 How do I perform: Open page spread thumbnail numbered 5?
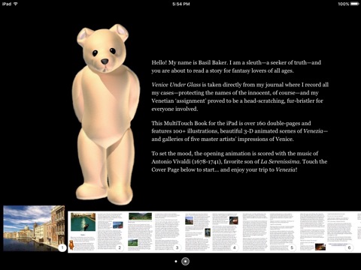pyautogui.click(x=269, y=232)
